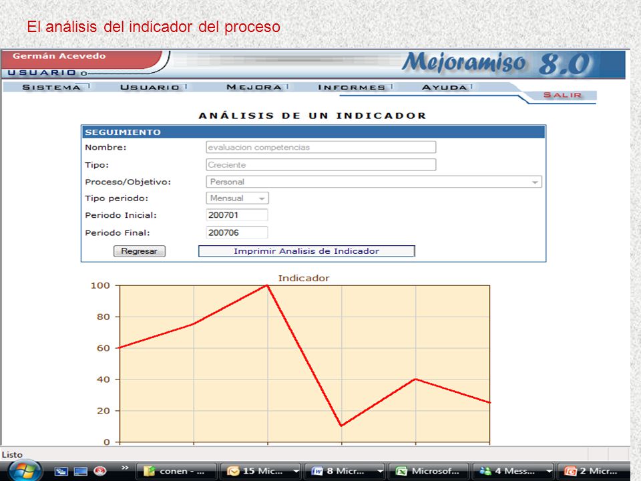
Task: Open the 15 Microsoft Outlook taskbar group
Action: pos(261,471)
